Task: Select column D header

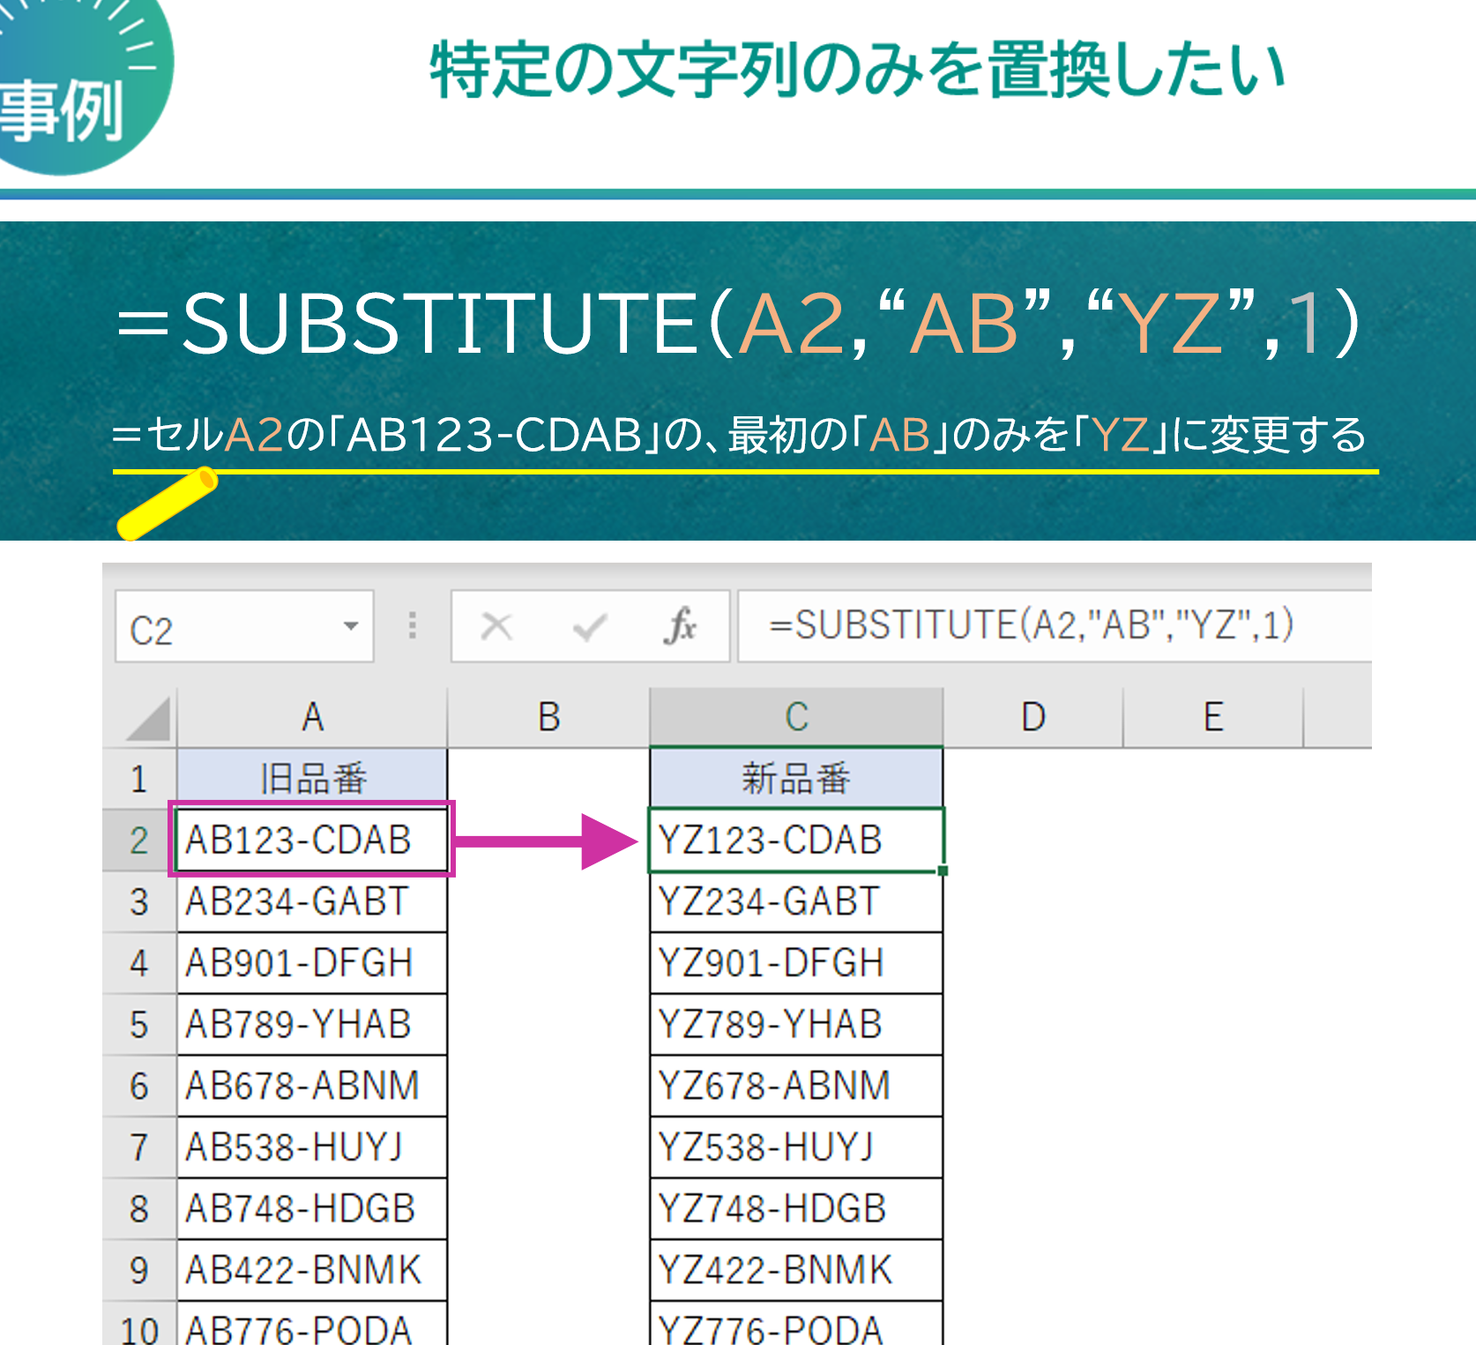Action: point(1033,717)
